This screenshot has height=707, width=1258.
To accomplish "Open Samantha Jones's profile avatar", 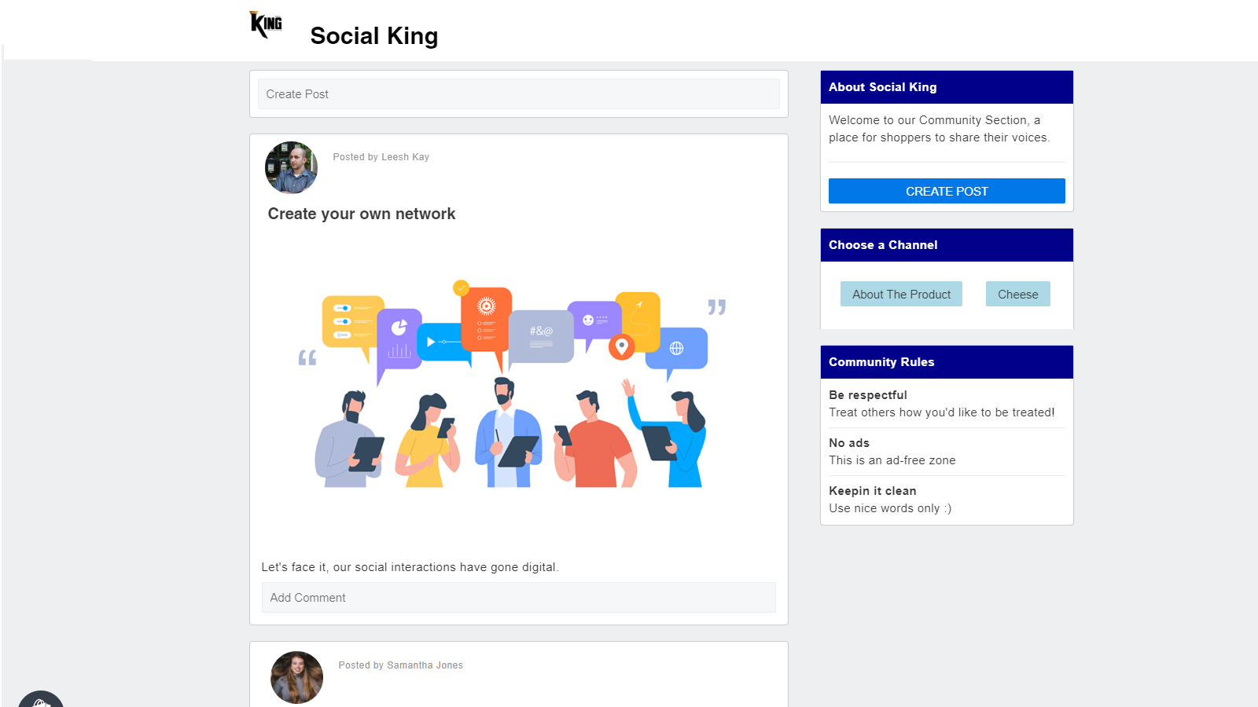I will tap(296, 676).
